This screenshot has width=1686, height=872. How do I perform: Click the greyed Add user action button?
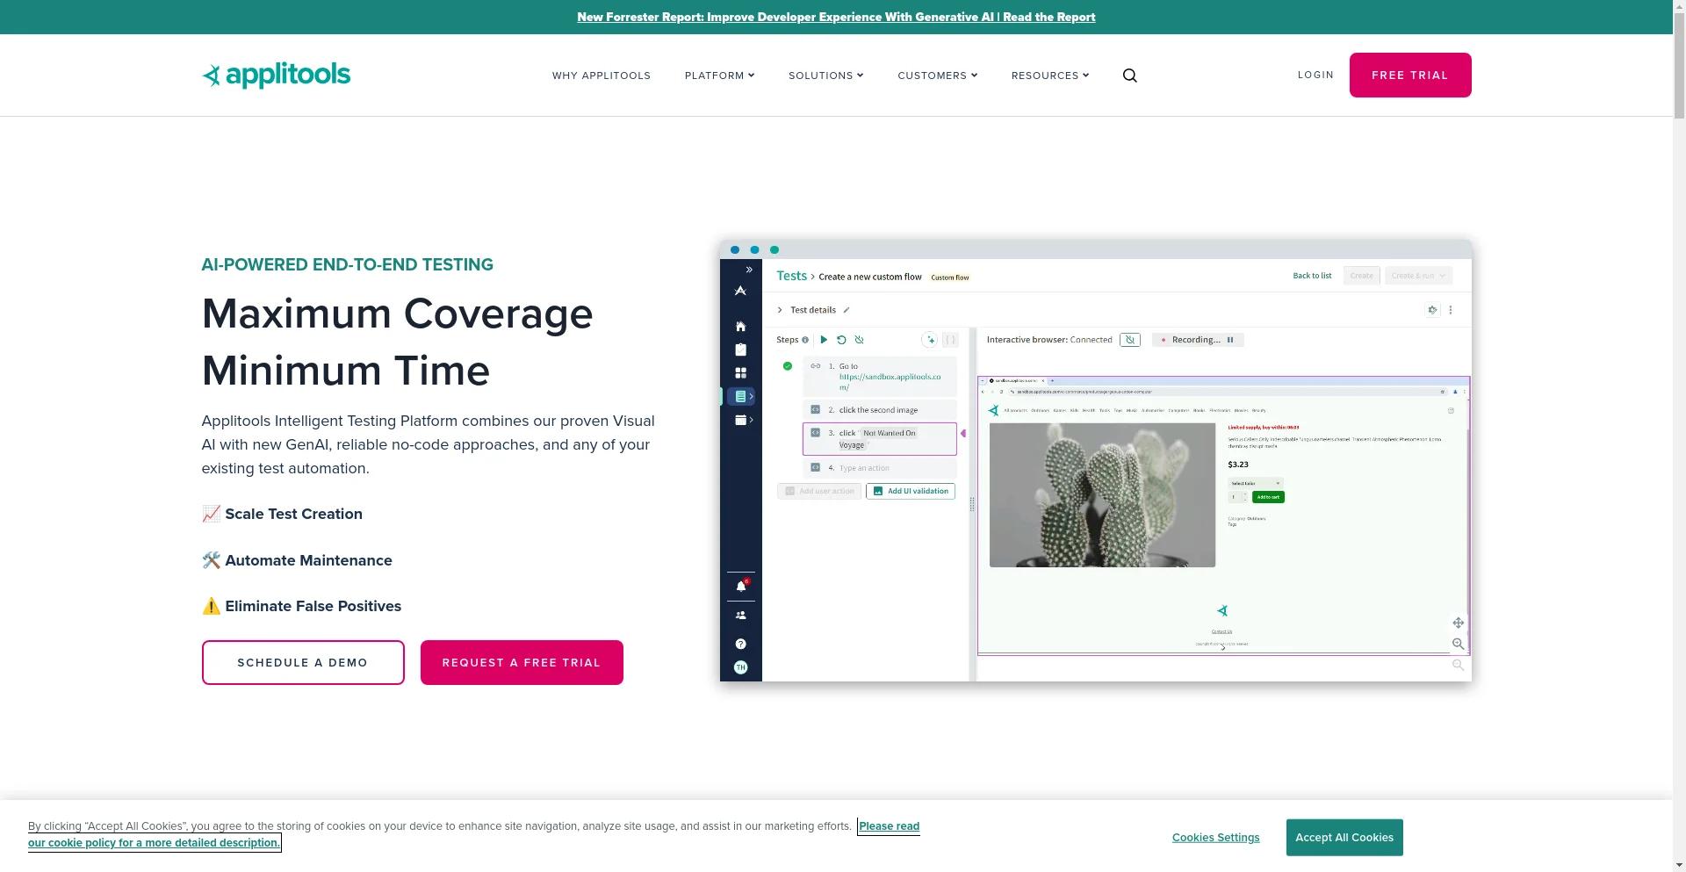point(819,492)
